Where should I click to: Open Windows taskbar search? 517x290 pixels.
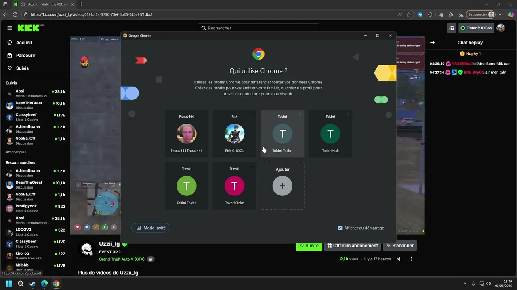pos(21,284)
